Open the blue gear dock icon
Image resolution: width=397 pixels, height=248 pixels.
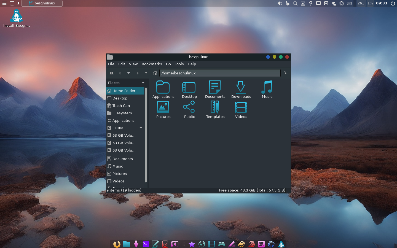coord(271,244)
